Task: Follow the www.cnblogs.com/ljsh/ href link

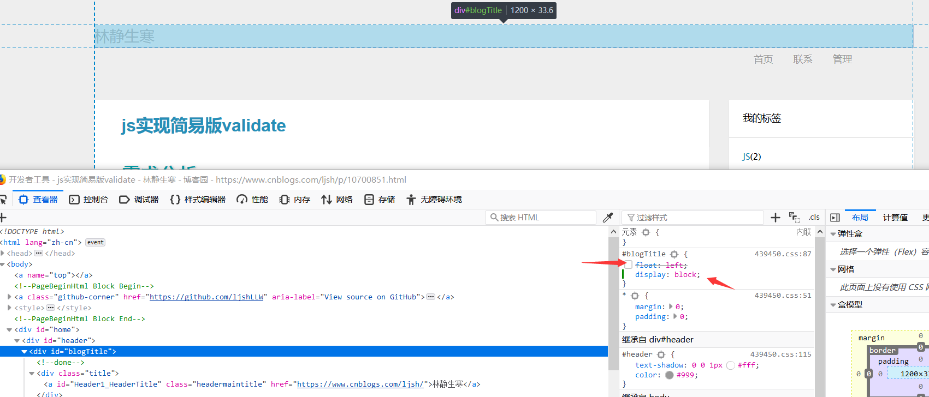Action: [360, 384]
